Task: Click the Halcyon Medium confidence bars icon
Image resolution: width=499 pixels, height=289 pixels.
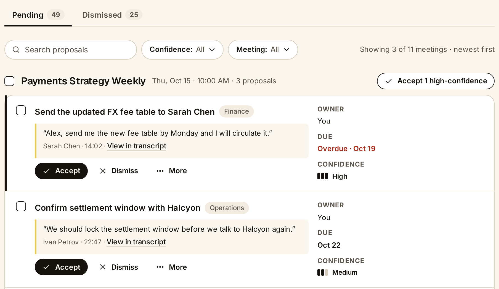Action: 323,272
